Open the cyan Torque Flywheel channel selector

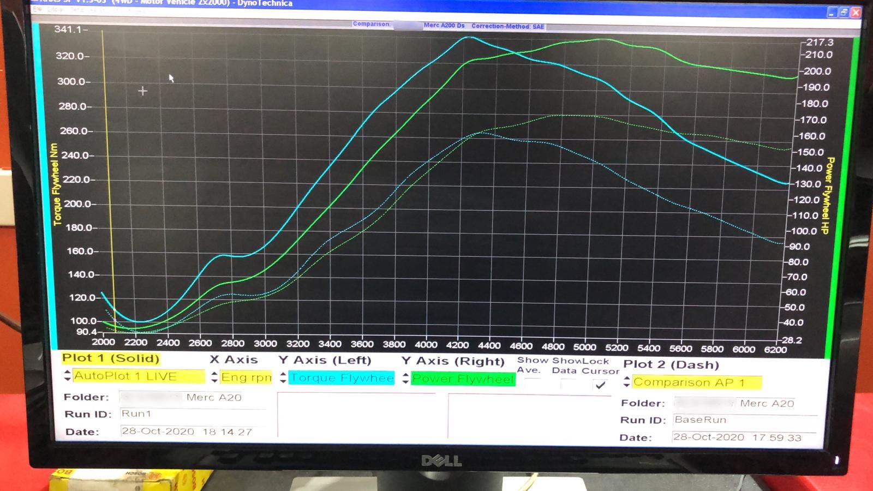[341, 378]
